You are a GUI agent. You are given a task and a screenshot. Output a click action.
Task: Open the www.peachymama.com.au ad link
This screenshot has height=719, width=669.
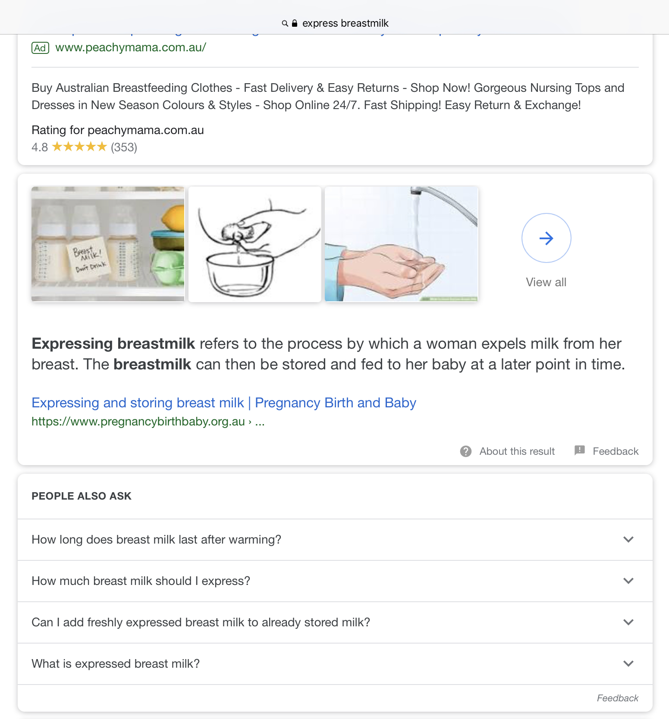point(131,47)
